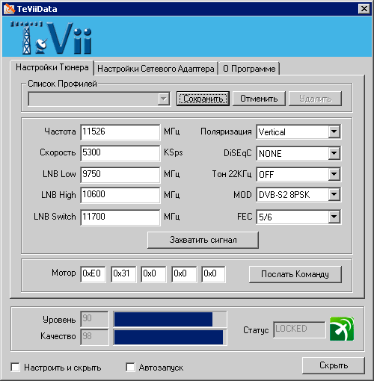Click the KSps unit label
The width and height of the screenshot is (374, 381).
click(174, 152)
